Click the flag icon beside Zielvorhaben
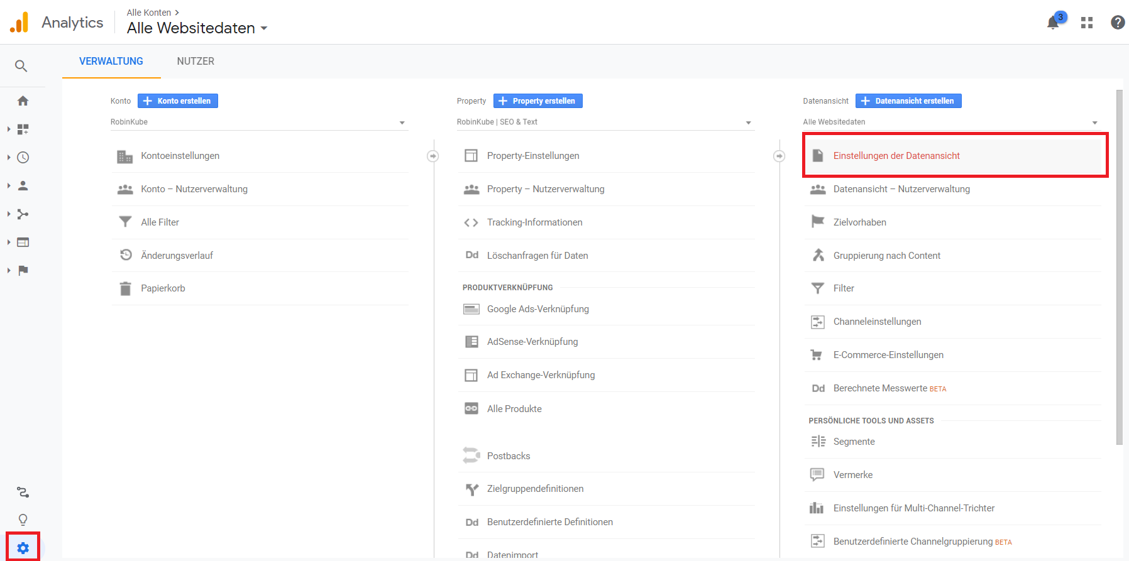 click(x=818, y=221)
